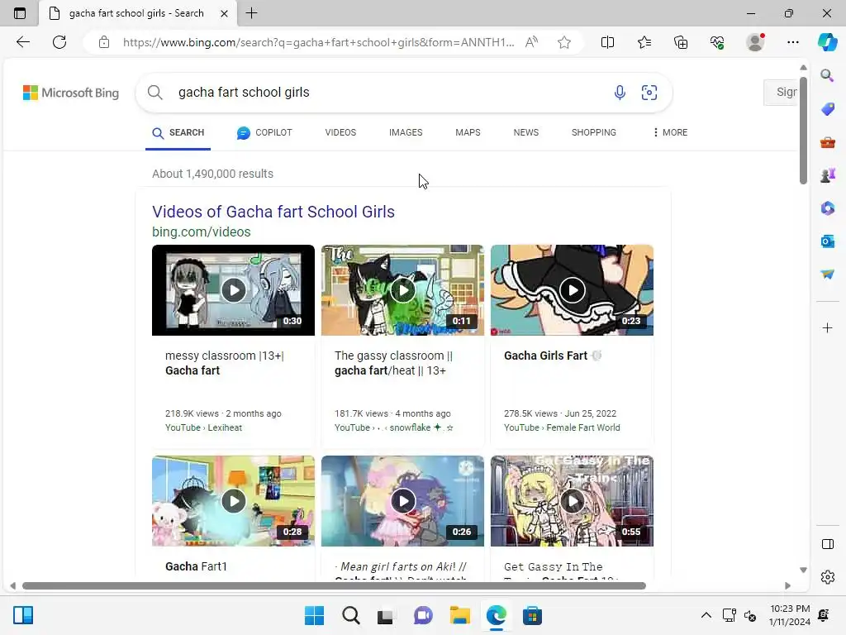Show hidden tray icons chevron

click(706, 615)
